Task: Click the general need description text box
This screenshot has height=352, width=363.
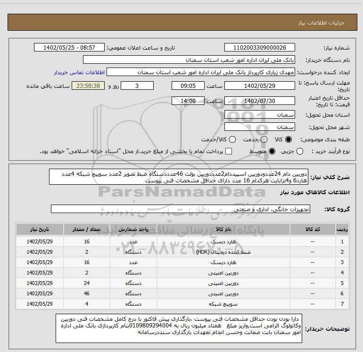Action: coord(179,177)
